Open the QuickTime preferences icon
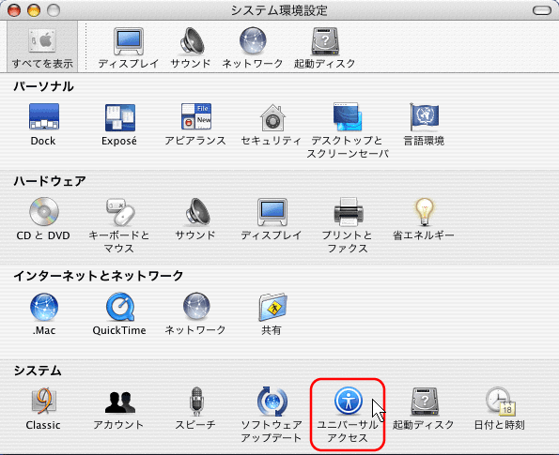Viewport: 559px width, 455px height. click(120, 307)
